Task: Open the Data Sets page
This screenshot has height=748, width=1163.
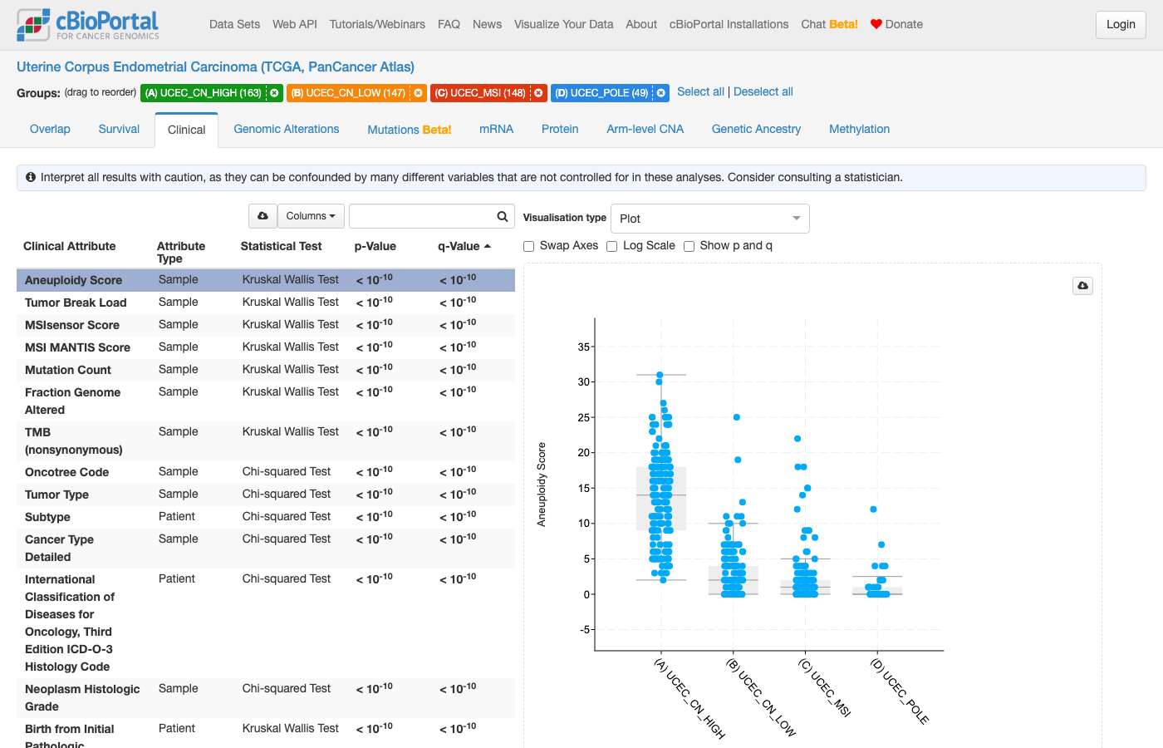Action: pyautogui.click(x=234, y=24)
